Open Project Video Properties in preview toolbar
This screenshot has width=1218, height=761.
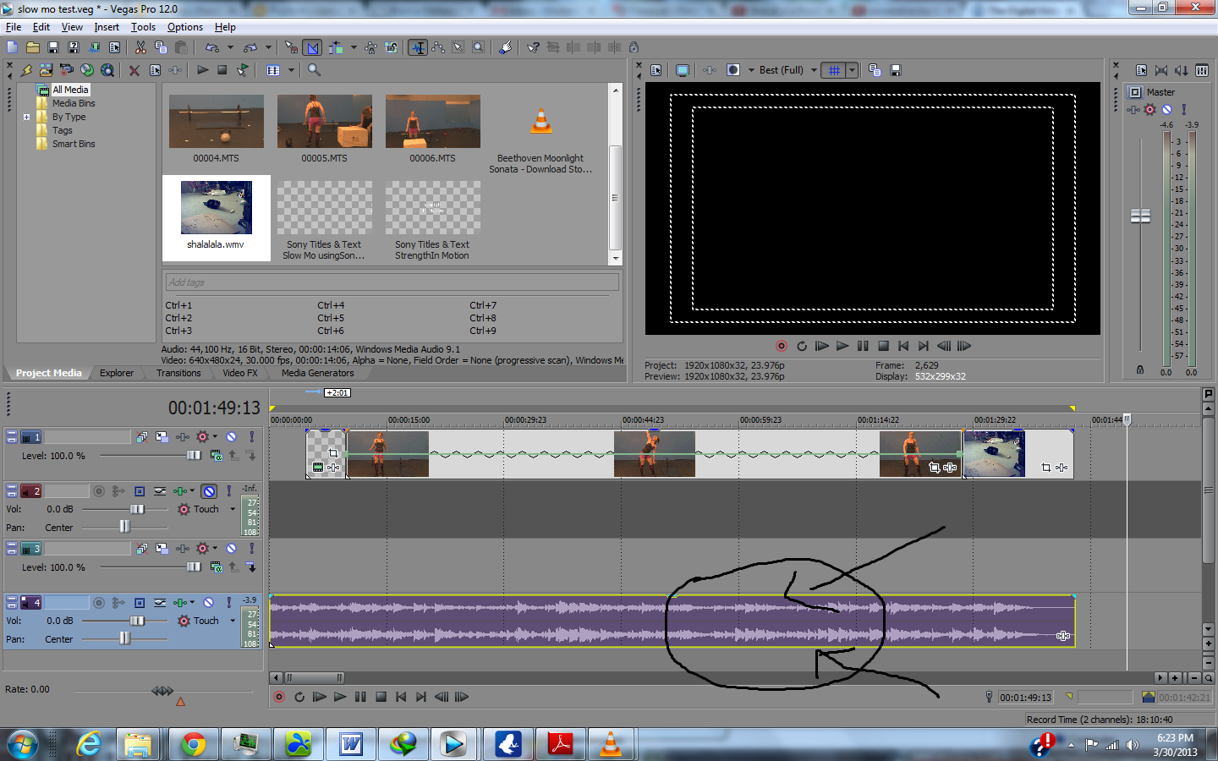point(656,70)
